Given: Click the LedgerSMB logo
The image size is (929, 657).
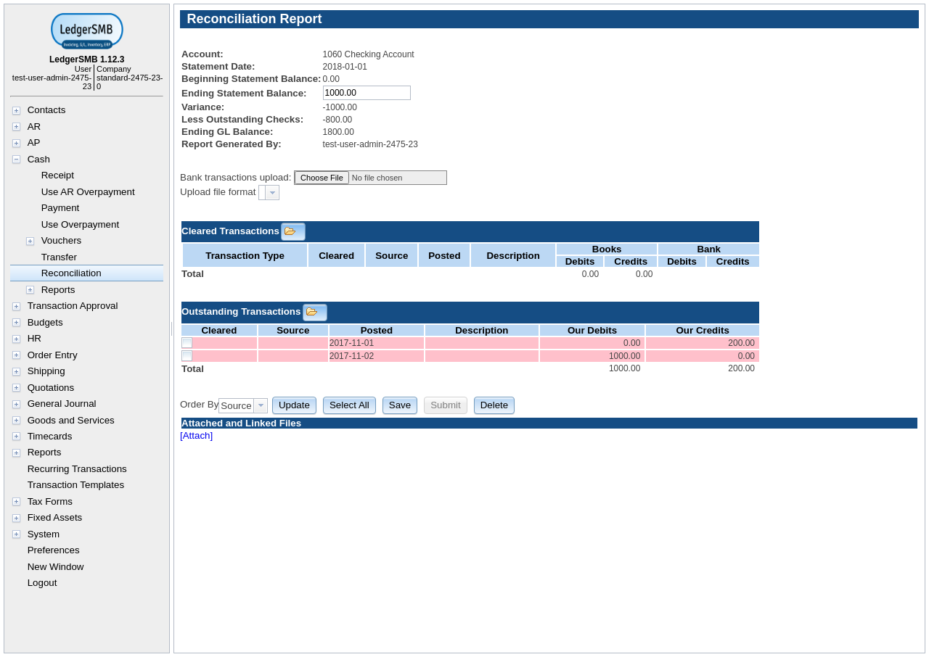Looking at the screenshot, I should [x=86, y=31].
